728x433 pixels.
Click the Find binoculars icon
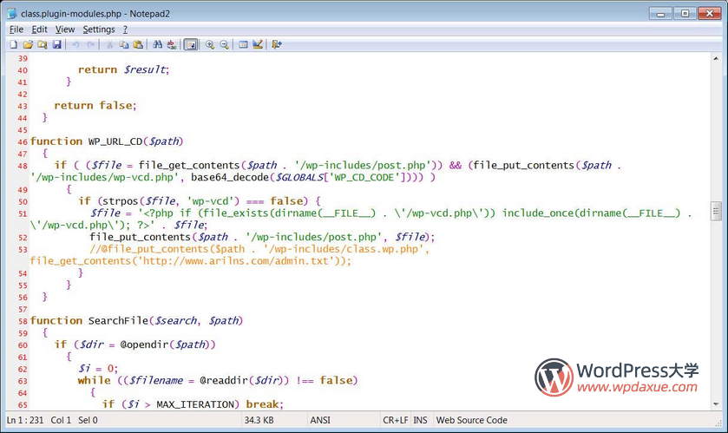coord(157,44)
